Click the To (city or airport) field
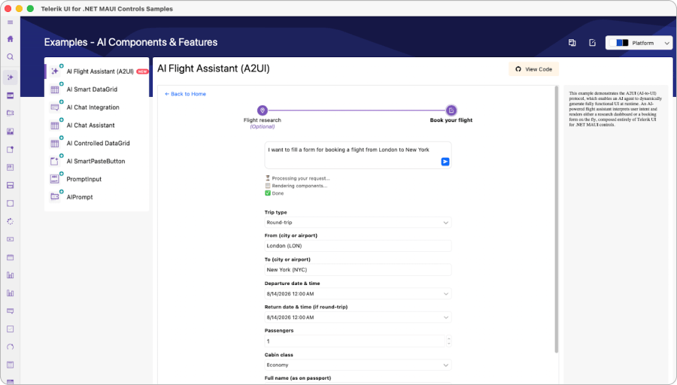677x385 pixels. 358,270
